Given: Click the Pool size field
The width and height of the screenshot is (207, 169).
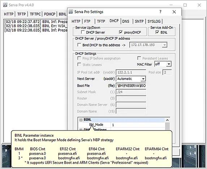Looking at the screenshot, I should (x=167, y=73).
